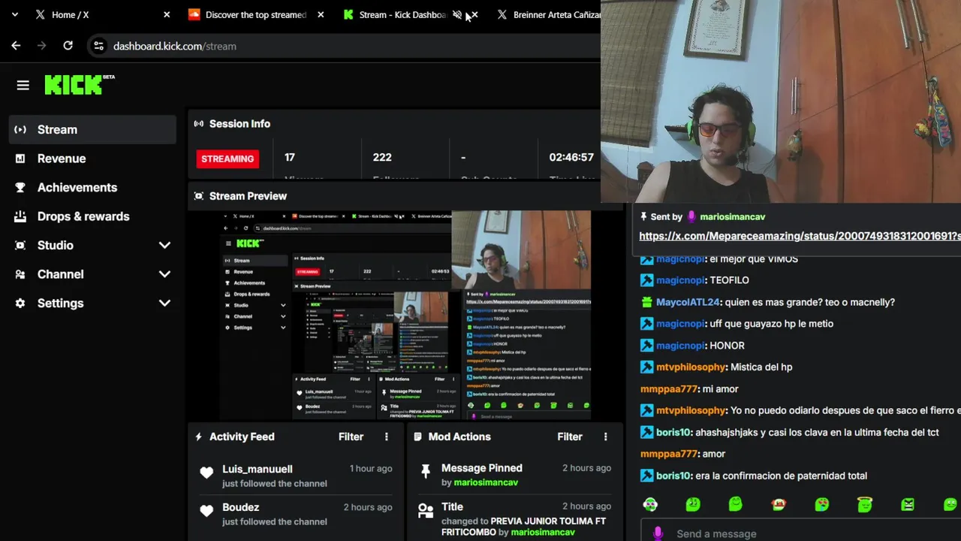Open the pinned x.com status link in chat
Image resolution: width=961 pixels, height=541 pixels.
coord(800,236)
